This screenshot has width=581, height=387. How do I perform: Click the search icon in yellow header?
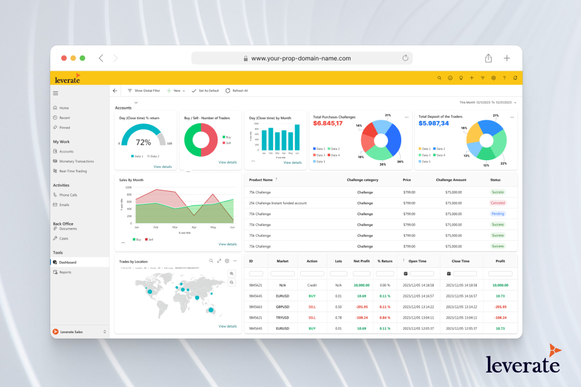point(439,78)
